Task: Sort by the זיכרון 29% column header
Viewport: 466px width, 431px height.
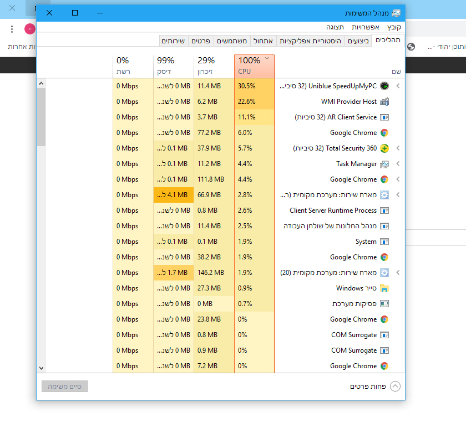Action: click(x=214, y=66)
